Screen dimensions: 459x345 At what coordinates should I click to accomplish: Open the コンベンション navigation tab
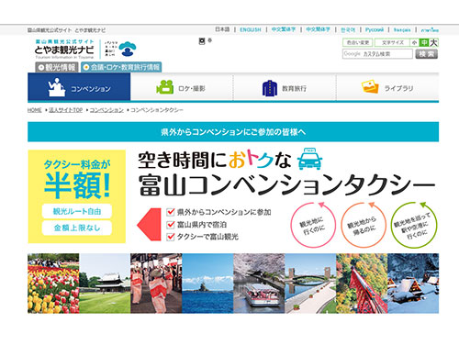click(79, 87)
